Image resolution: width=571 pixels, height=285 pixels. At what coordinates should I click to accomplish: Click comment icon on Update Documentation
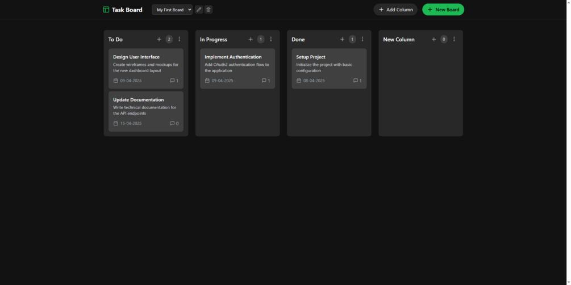[x=172, y=123]
